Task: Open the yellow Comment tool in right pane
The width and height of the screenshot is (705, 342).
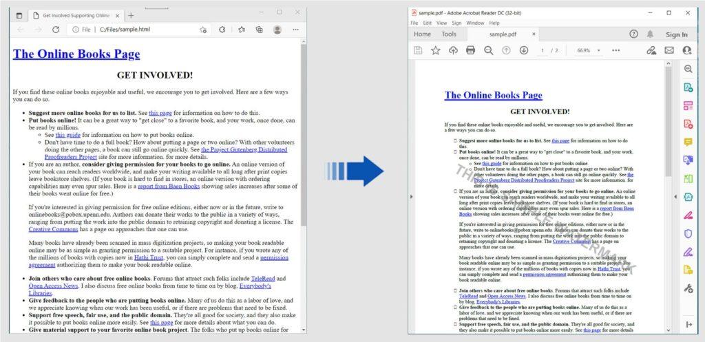Action: tap(688, 142)
